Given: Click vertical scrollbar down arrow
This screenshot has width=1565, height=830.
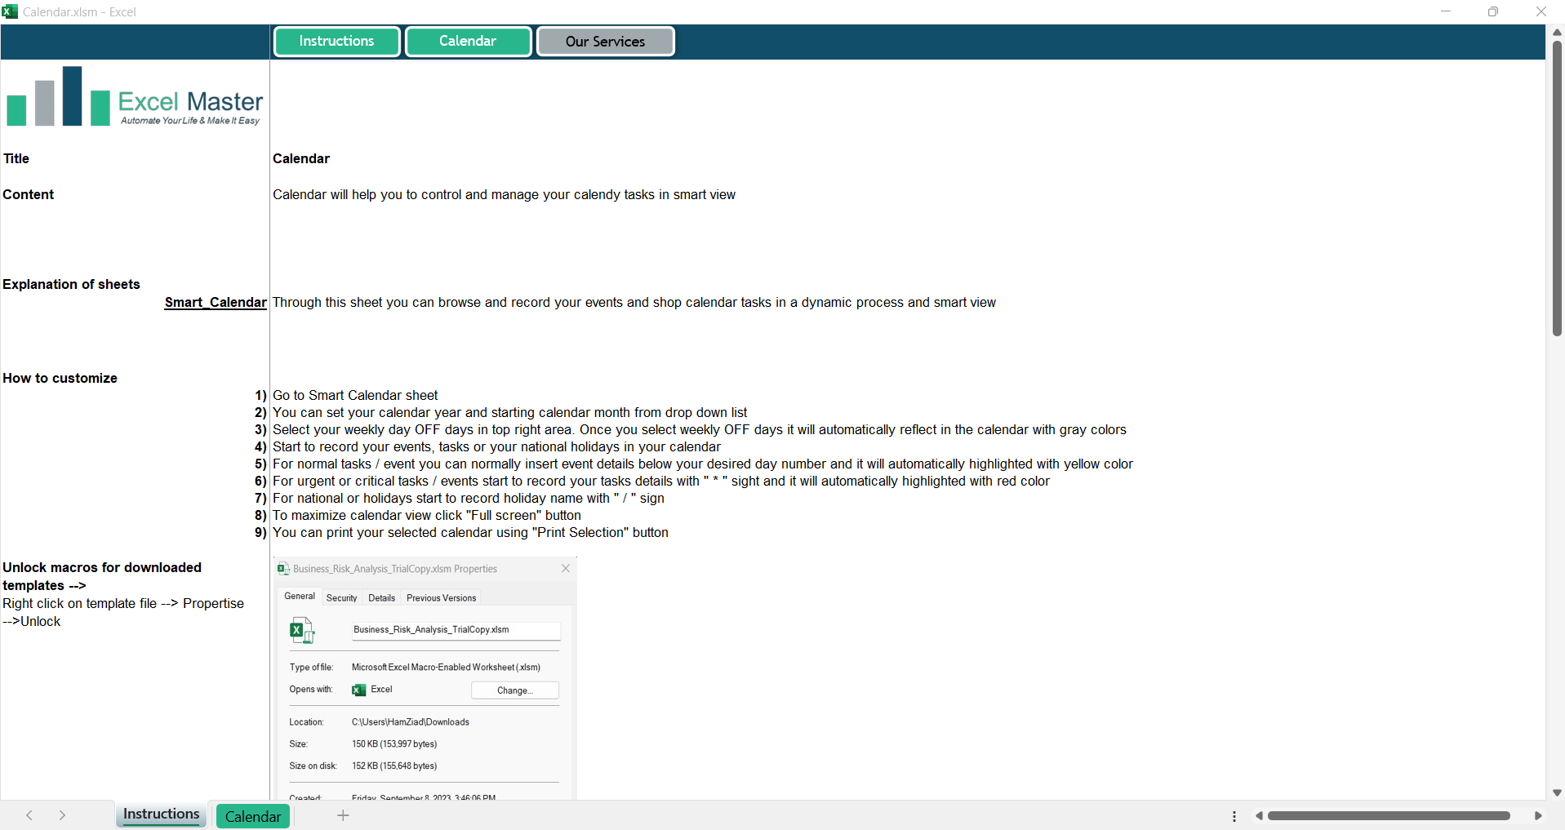Looking at the screenshot, I should coord(1557,792).
